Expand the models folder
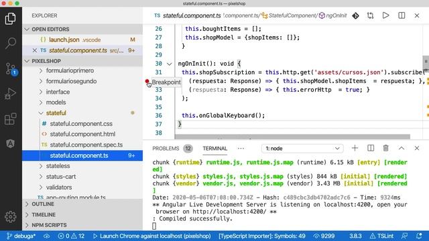 (x=56, y=102)
